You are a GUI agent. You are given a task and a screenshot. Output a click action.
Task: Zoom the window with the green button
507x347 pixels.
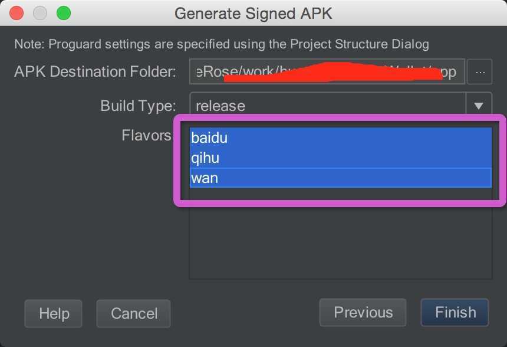[x=63, y=12]
